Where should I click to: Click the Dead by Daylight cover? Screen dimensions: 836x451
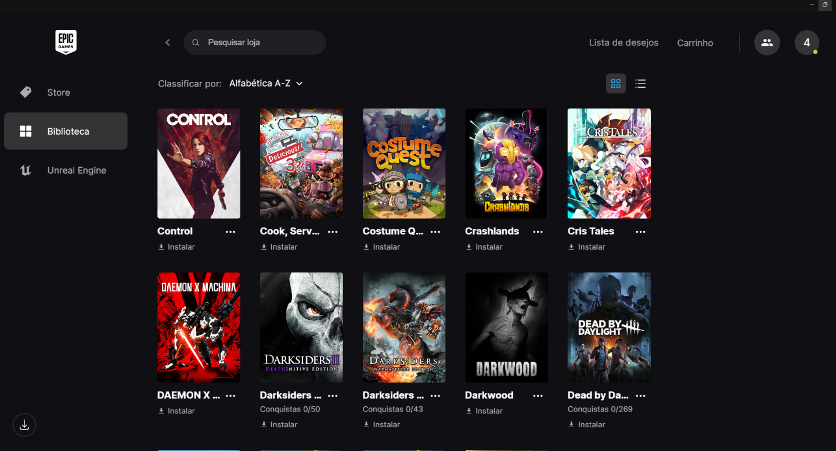coord(609,327)
